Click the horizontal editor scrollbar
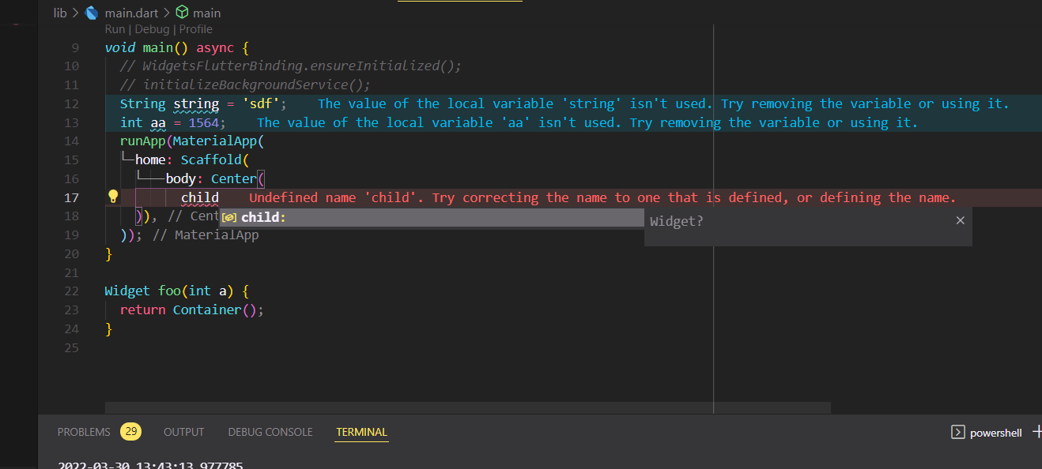Screen dimensions: 1042x469 [x=467, y=407]
